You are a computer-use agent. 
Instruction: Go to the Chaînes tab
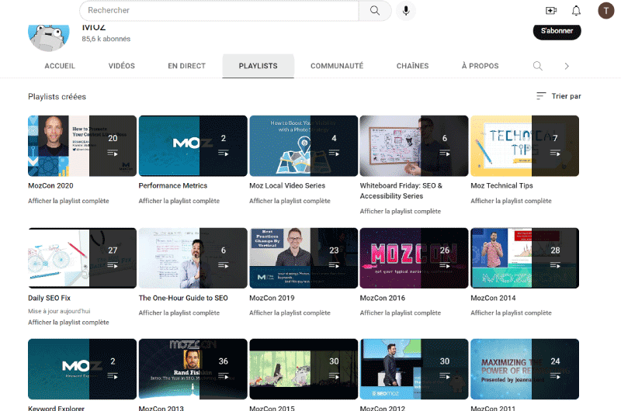coord(412,66)
